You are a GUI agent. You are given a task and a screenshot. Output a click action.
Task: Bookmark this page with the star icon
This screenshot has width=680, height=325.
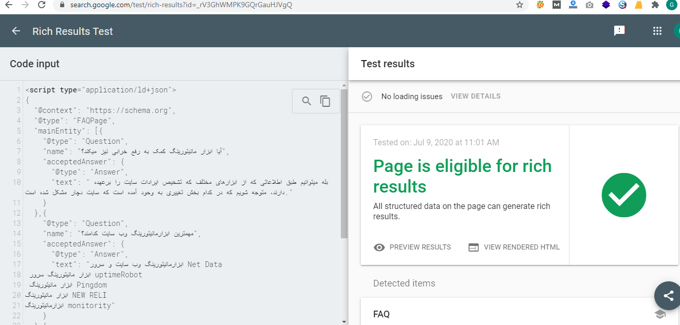coord(520,5)
